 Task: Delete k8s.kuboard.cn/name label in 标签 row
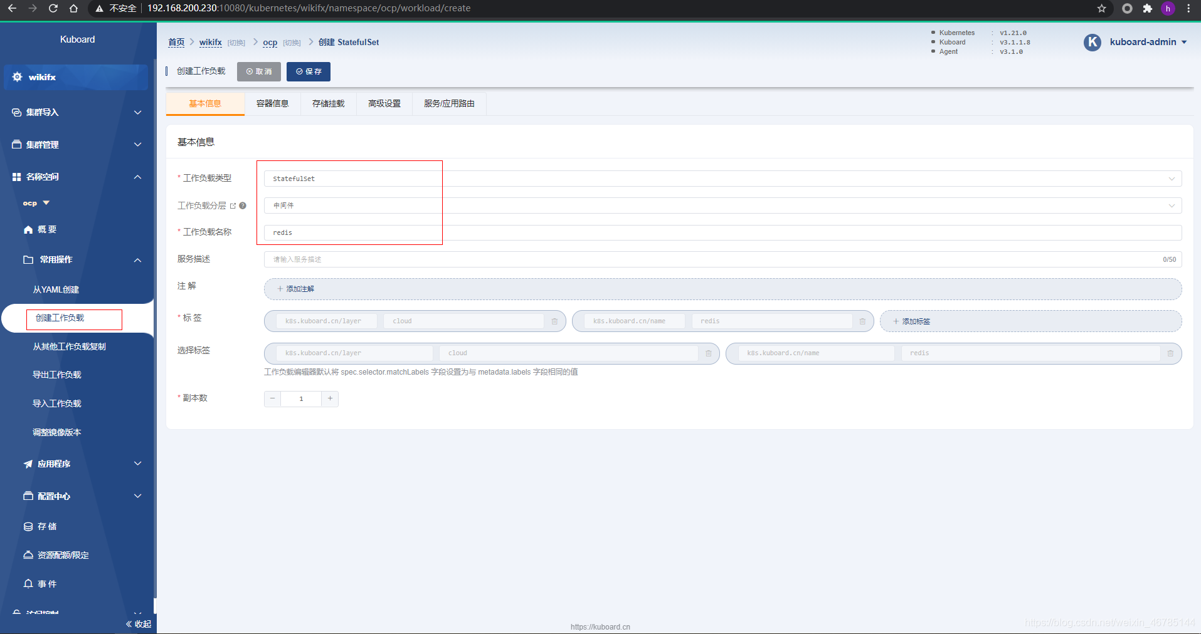(x=862, y=321)
